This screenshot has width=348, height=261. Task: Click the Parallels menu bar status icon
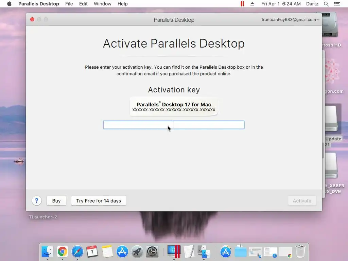(x=242, y=4)
